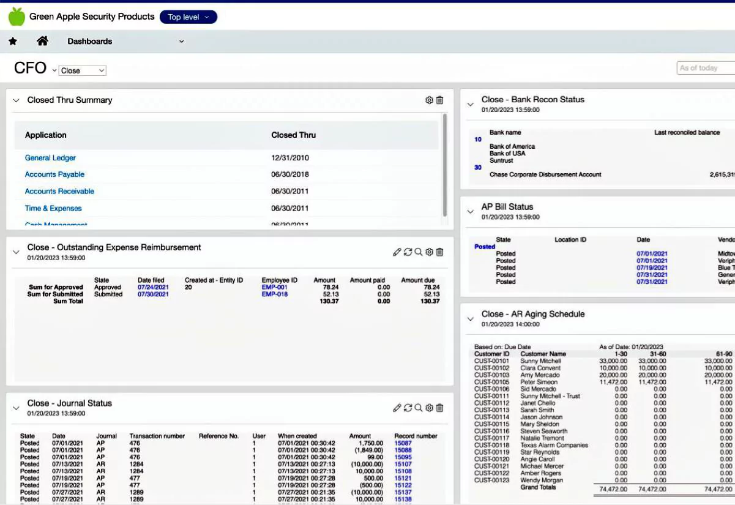Delete the Closed Thru Summary component
735x505 pixels.
[439, 100]
